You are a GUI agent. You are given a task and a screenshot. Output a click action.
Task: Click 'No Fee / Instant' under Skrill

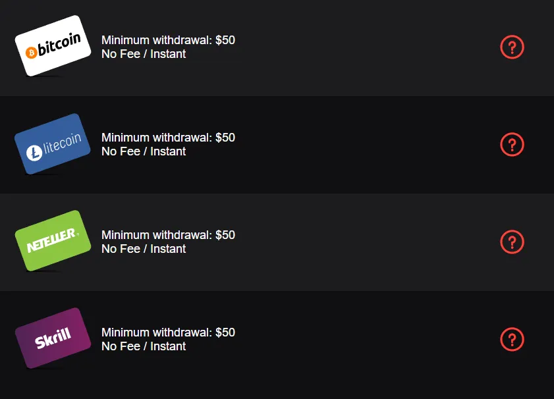(143, 346)
